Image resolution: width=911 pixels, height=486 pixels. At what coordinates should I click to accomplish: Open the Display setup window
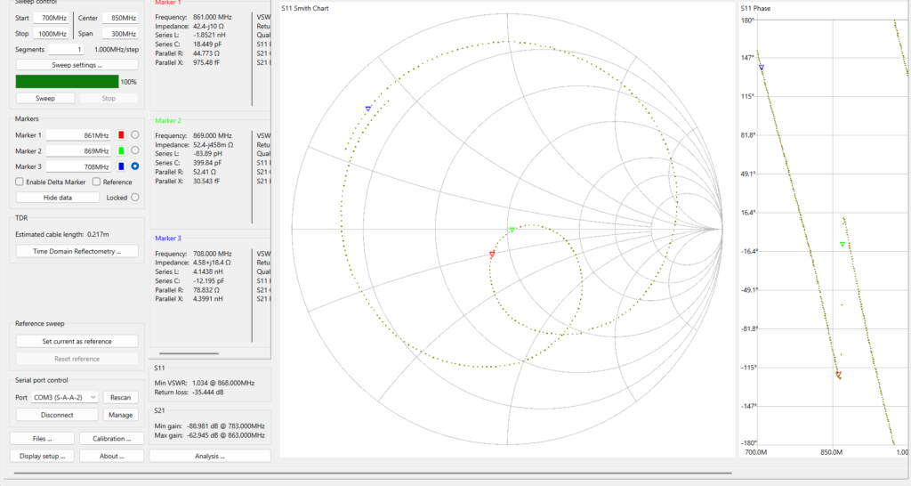click(x=42, y=456)
